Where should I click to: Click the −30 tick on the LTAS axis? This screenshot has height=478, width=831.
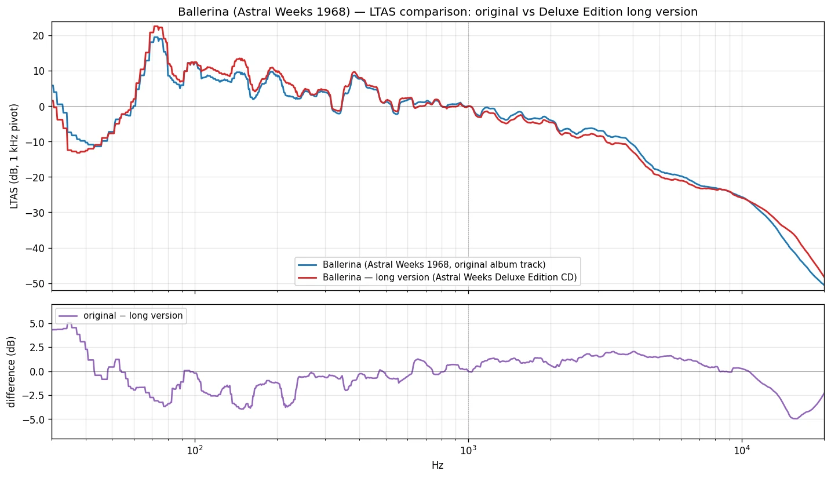click(x=37, y=213)
